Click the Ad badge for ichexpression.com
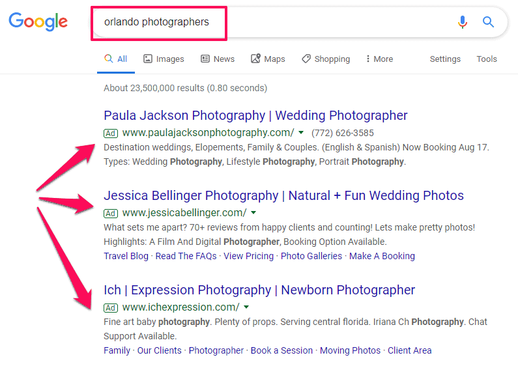This screenshot has height=366, width=518. pyautogui.click(x=111, y=308)
